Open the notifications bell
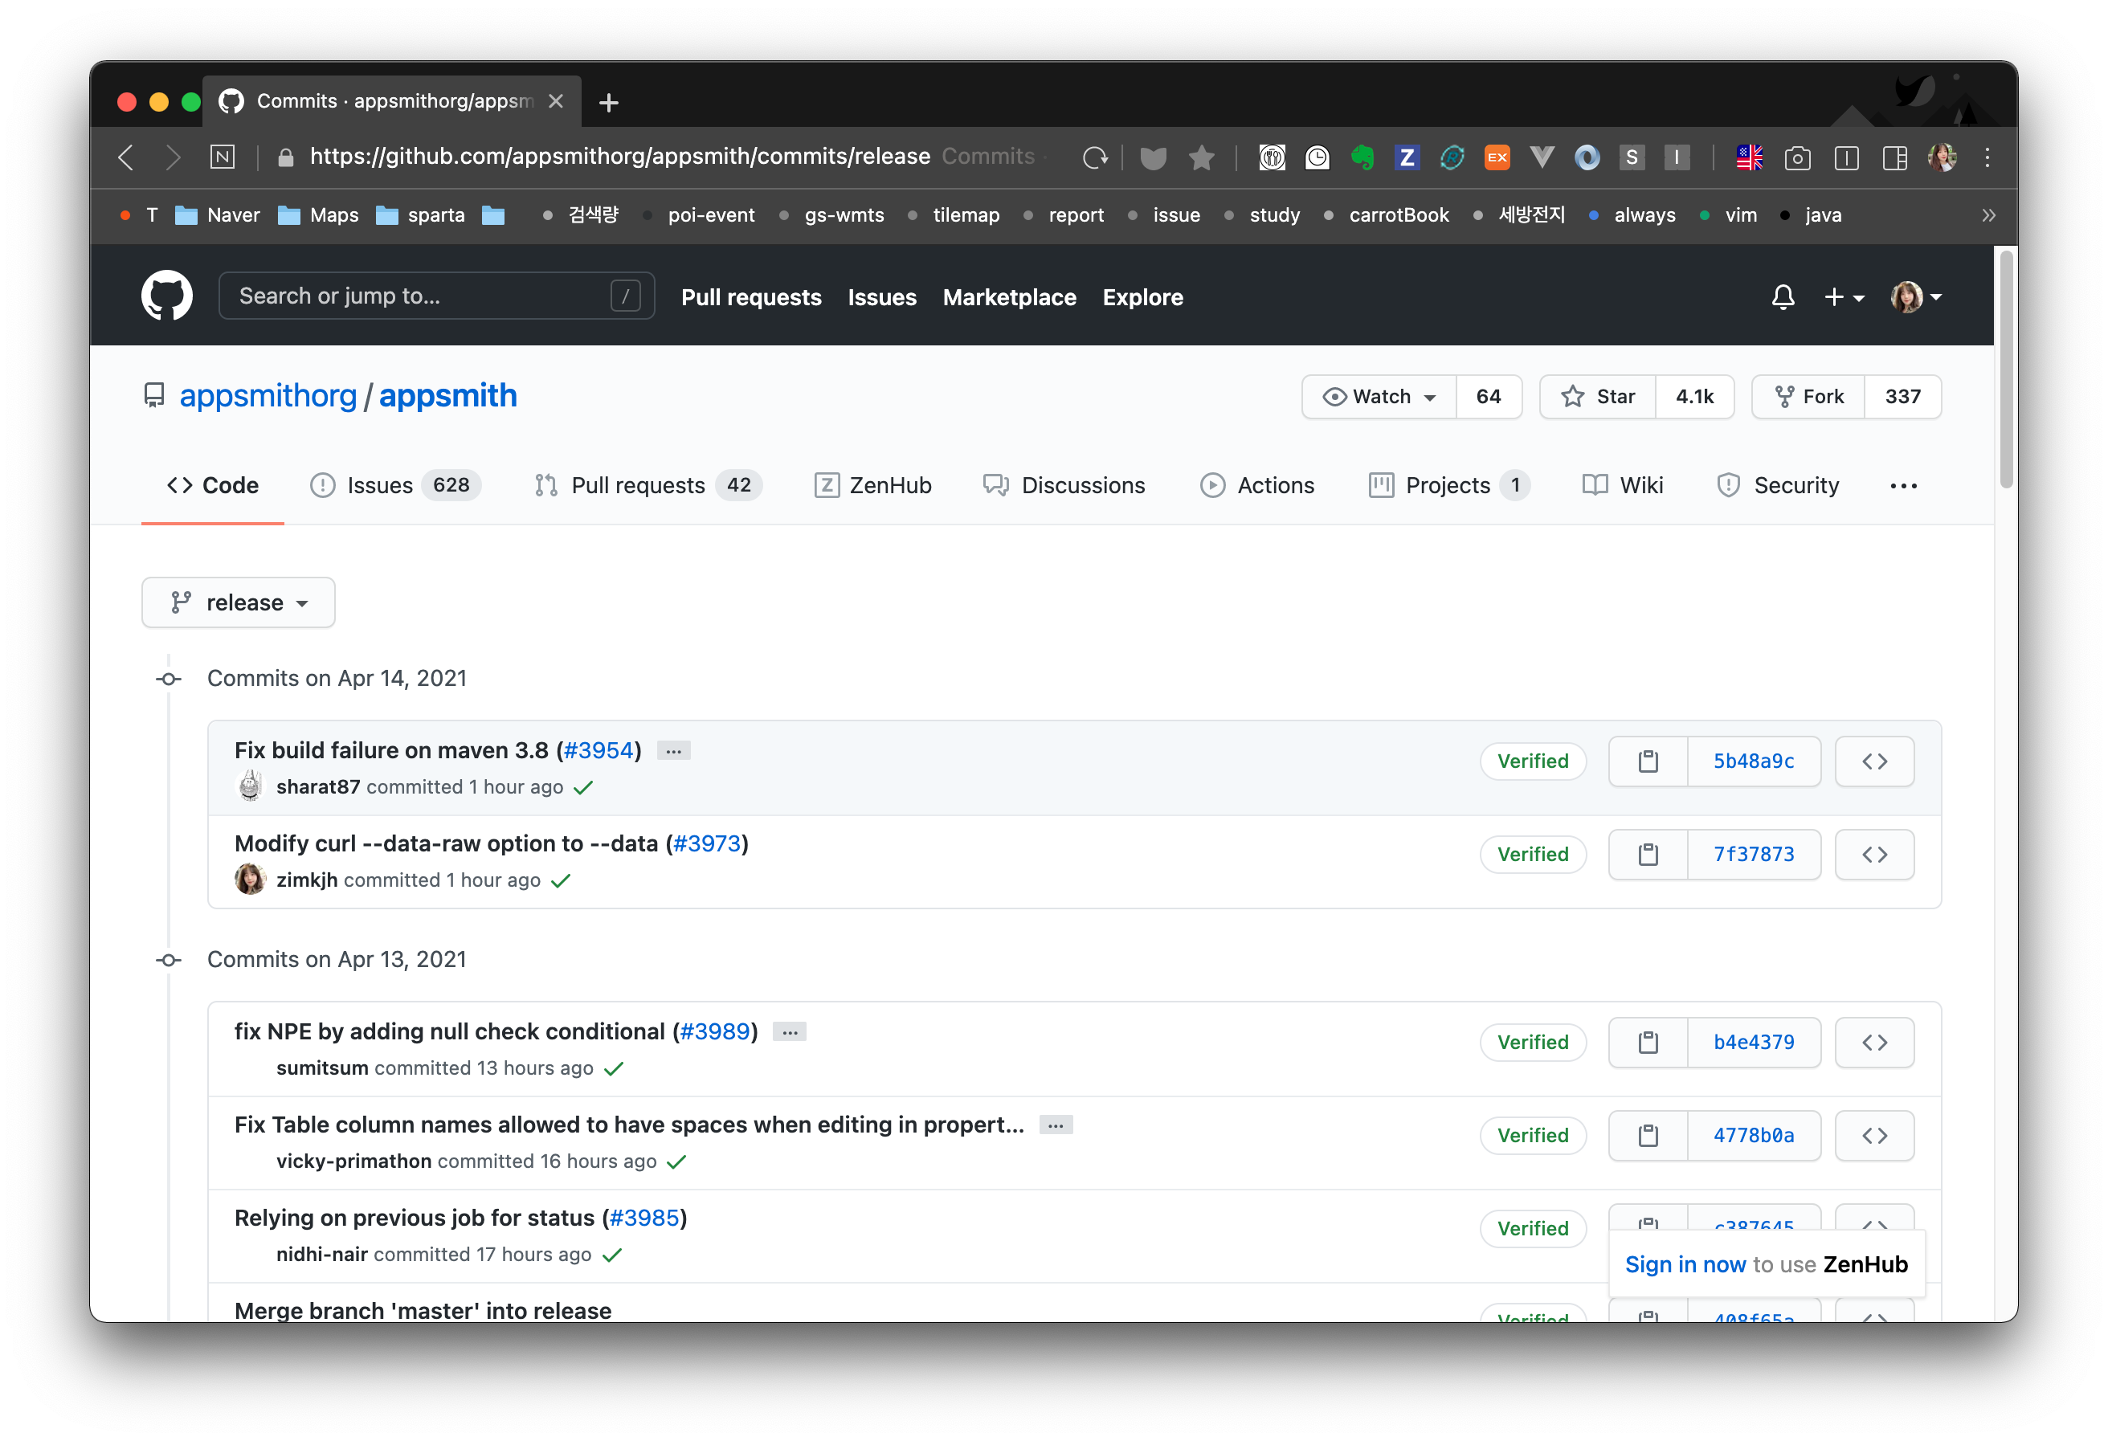 (x=1783, y=297)
